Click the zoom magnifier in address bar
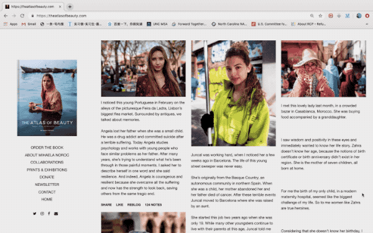373x233 pixels. click(312, 16)
